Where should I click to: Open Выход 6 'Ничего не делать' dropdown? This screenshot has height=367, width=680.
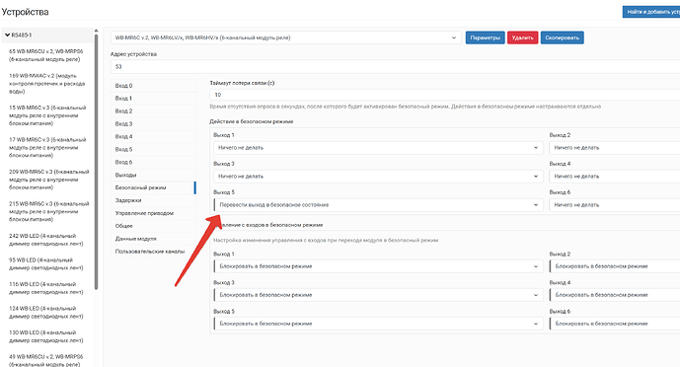[615, 205]
